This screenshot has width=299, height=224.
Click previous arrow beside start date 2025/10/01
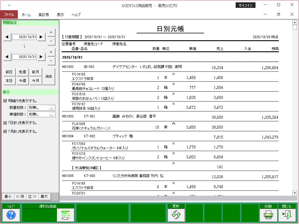[x=7, y=37]
